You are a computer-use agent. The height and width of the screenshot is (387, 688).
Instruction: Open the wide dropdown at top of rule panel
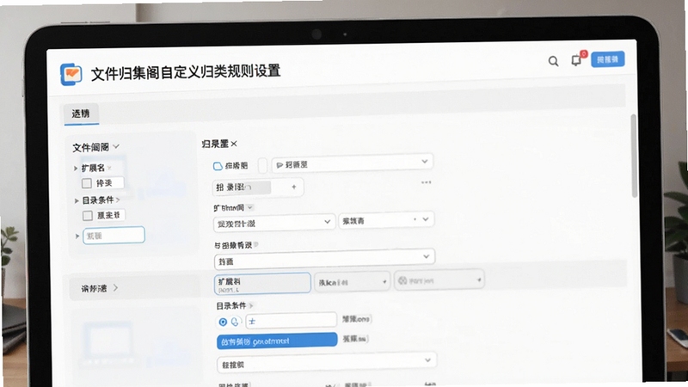point(352,163)
